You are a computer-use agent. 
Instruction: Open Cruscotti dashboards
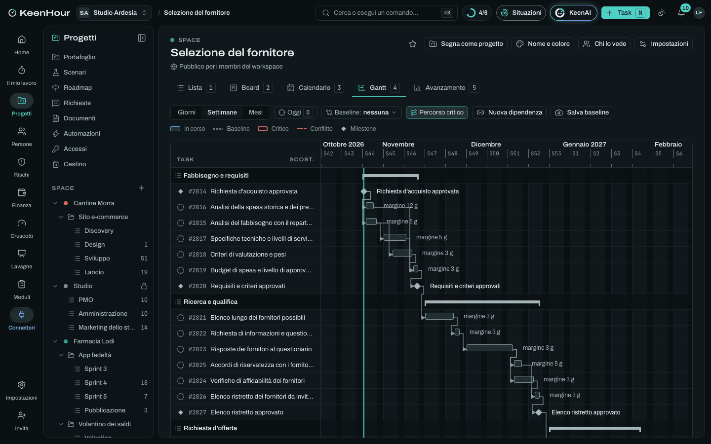[x=22, y=228]
